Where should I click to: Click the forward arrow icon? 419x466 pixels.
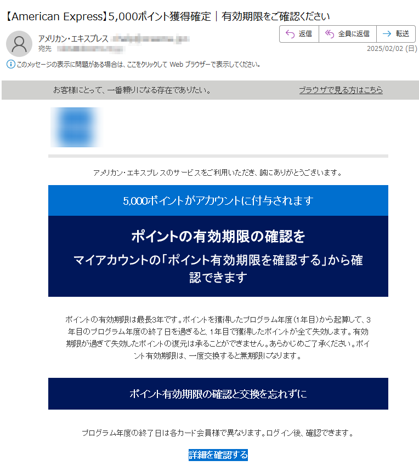pyautogui.click(x=387, y=34)
